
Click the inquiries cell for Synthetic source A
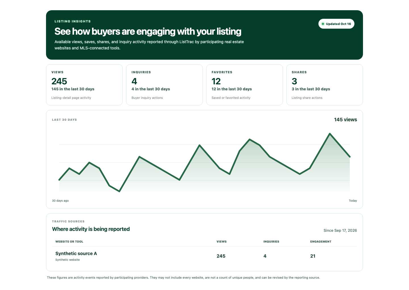click(265, 256)
